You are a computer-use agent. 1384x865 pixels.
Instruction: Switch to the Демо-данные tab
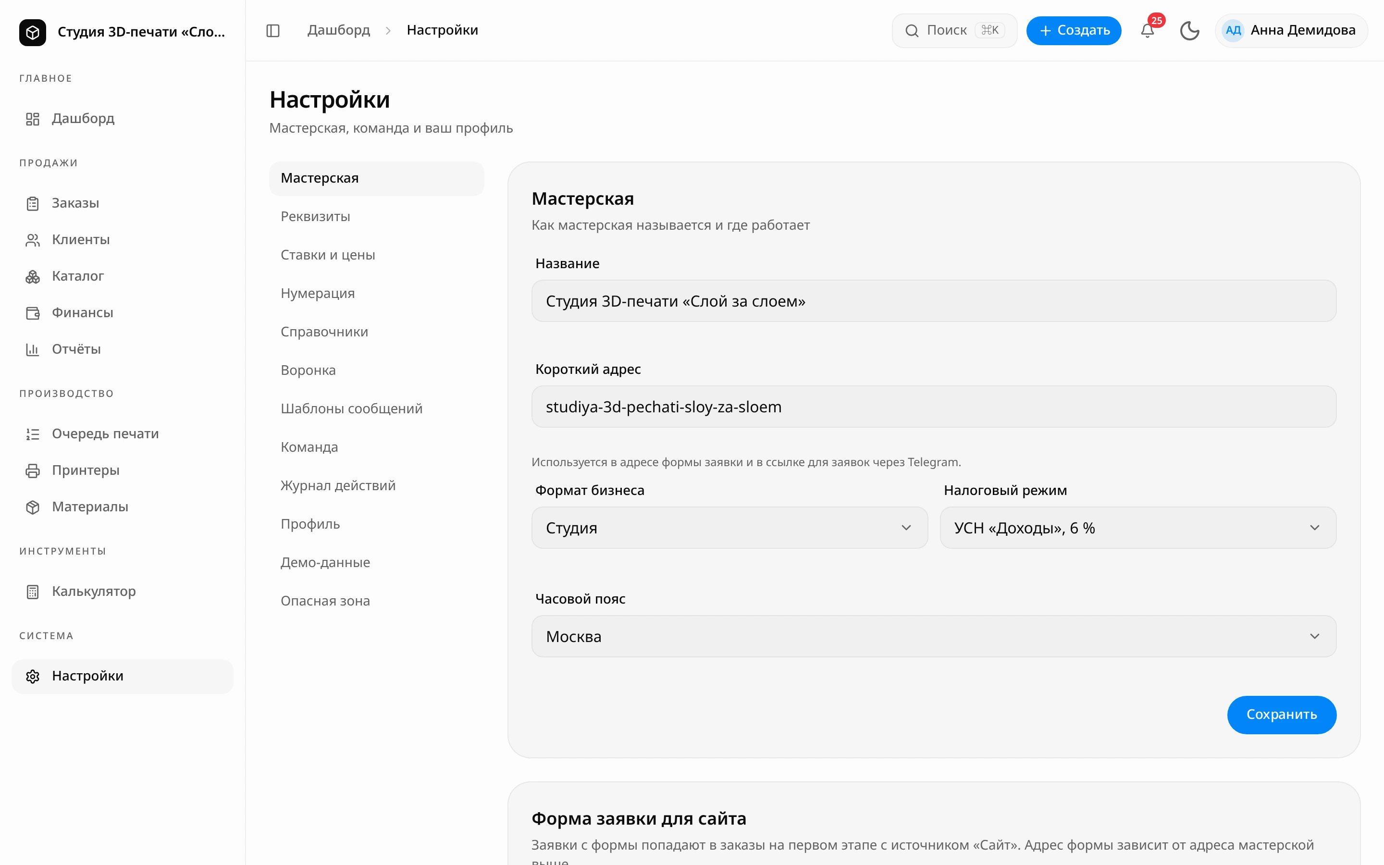[376, 562]
